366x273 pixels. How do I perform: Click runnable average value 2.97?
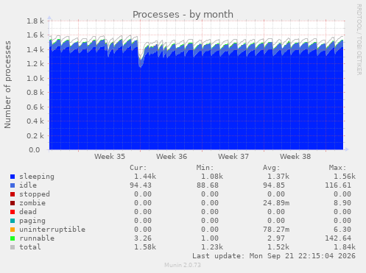pos(276,238)
